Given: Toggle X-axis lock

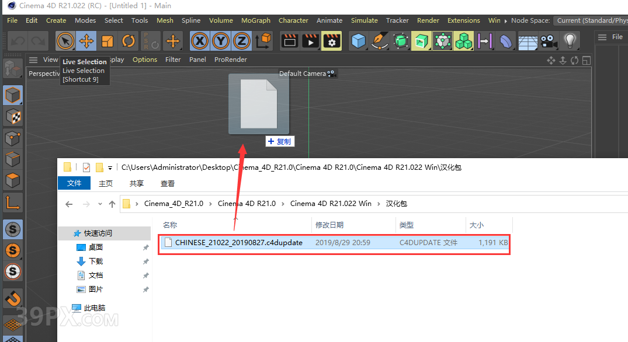Looking at the screenshot, I should 200,41.
